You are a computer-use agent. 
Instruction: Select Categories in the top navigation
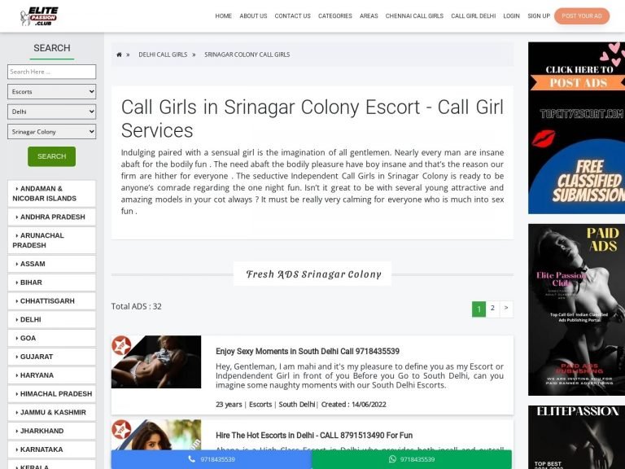click(334, 16)
